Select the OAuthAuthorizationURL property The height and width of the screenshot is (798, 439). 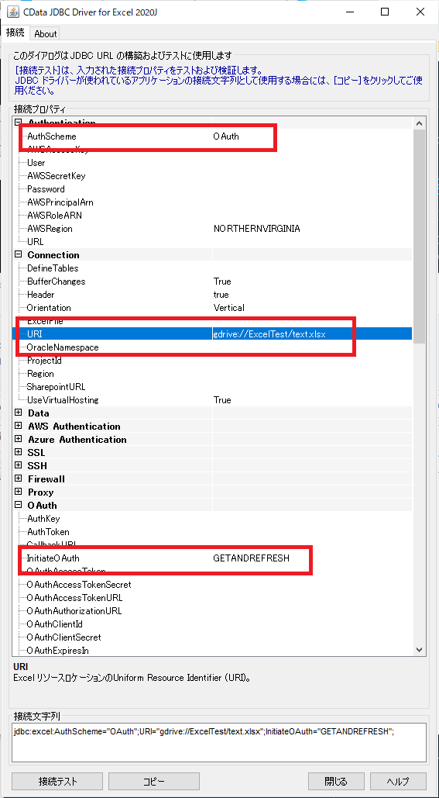point(212,611)
